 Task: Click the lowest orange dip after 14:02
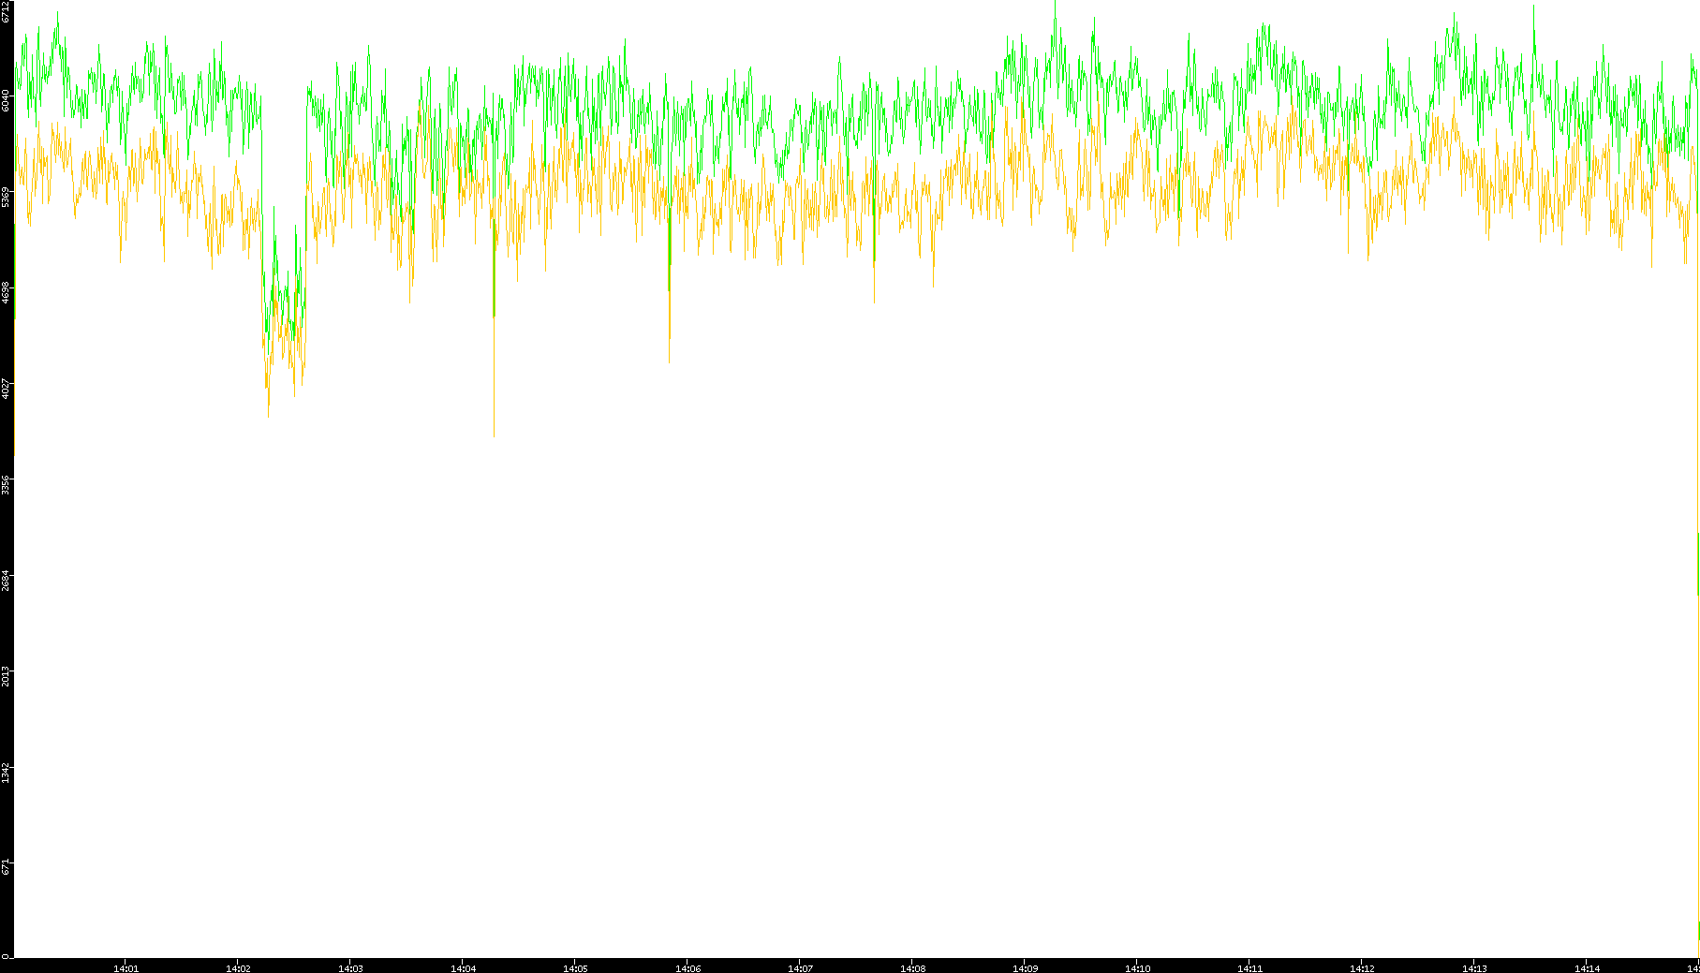268,416
